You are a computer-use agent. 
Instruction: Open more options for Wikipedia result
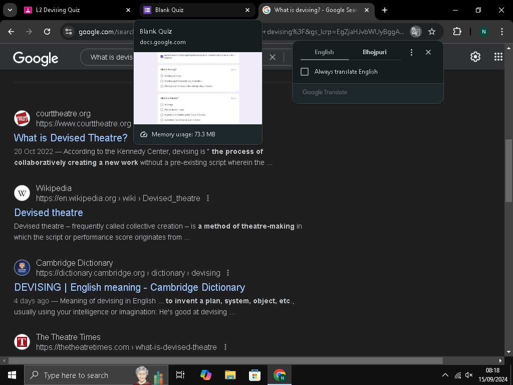tap(208, 198)
